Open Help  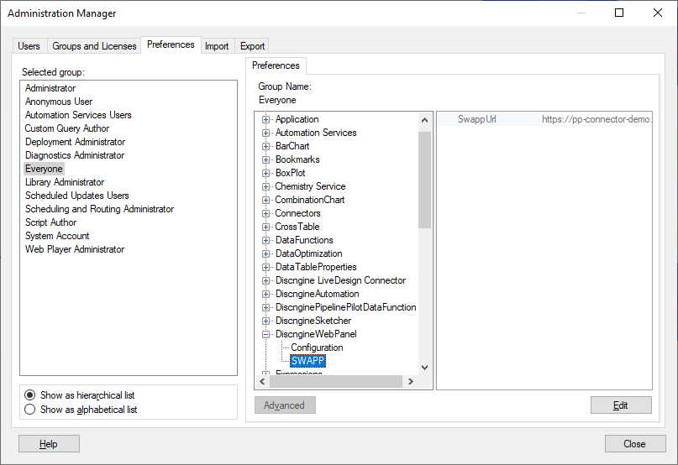coord(49,443)
